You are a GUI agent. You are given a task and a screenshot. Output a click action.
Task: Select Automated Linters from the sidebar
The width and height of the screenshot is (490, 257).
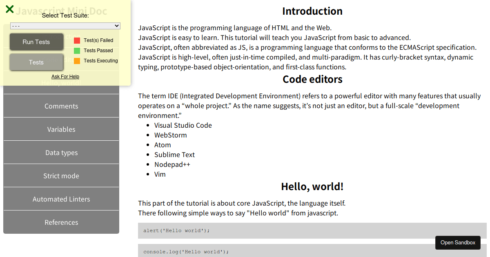tap(61, 199)
